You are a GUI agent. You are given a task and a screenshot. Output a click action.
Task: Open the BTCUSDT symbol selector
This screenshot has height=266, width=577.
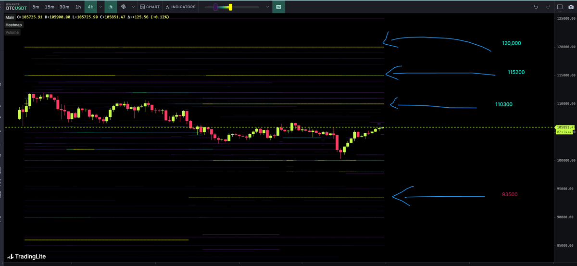(16, 7)
